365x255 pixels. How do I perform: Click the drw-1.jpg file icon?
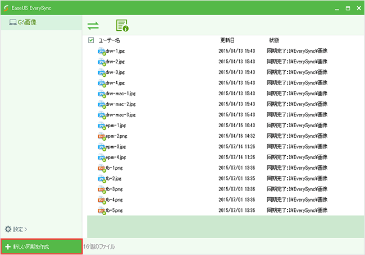click(102, 52)
